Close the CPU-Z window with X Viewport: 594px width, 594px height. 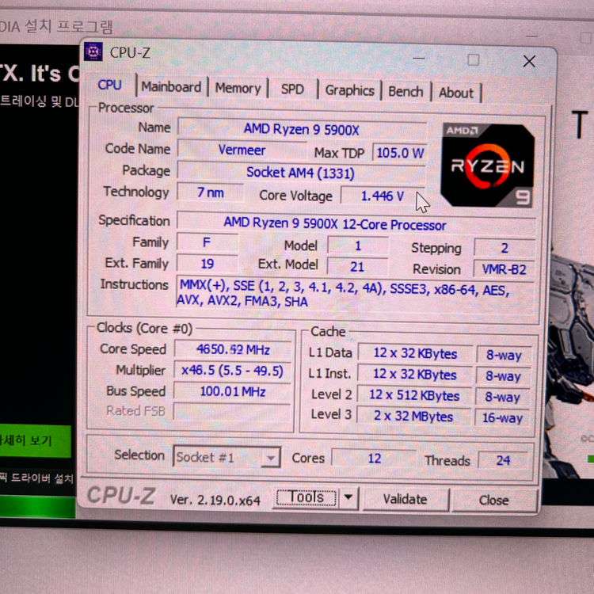529,61
